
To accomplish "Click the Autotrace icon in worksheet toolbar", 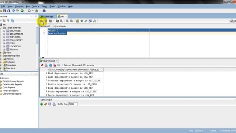I will pyautogui.click(x=57, y=21).
